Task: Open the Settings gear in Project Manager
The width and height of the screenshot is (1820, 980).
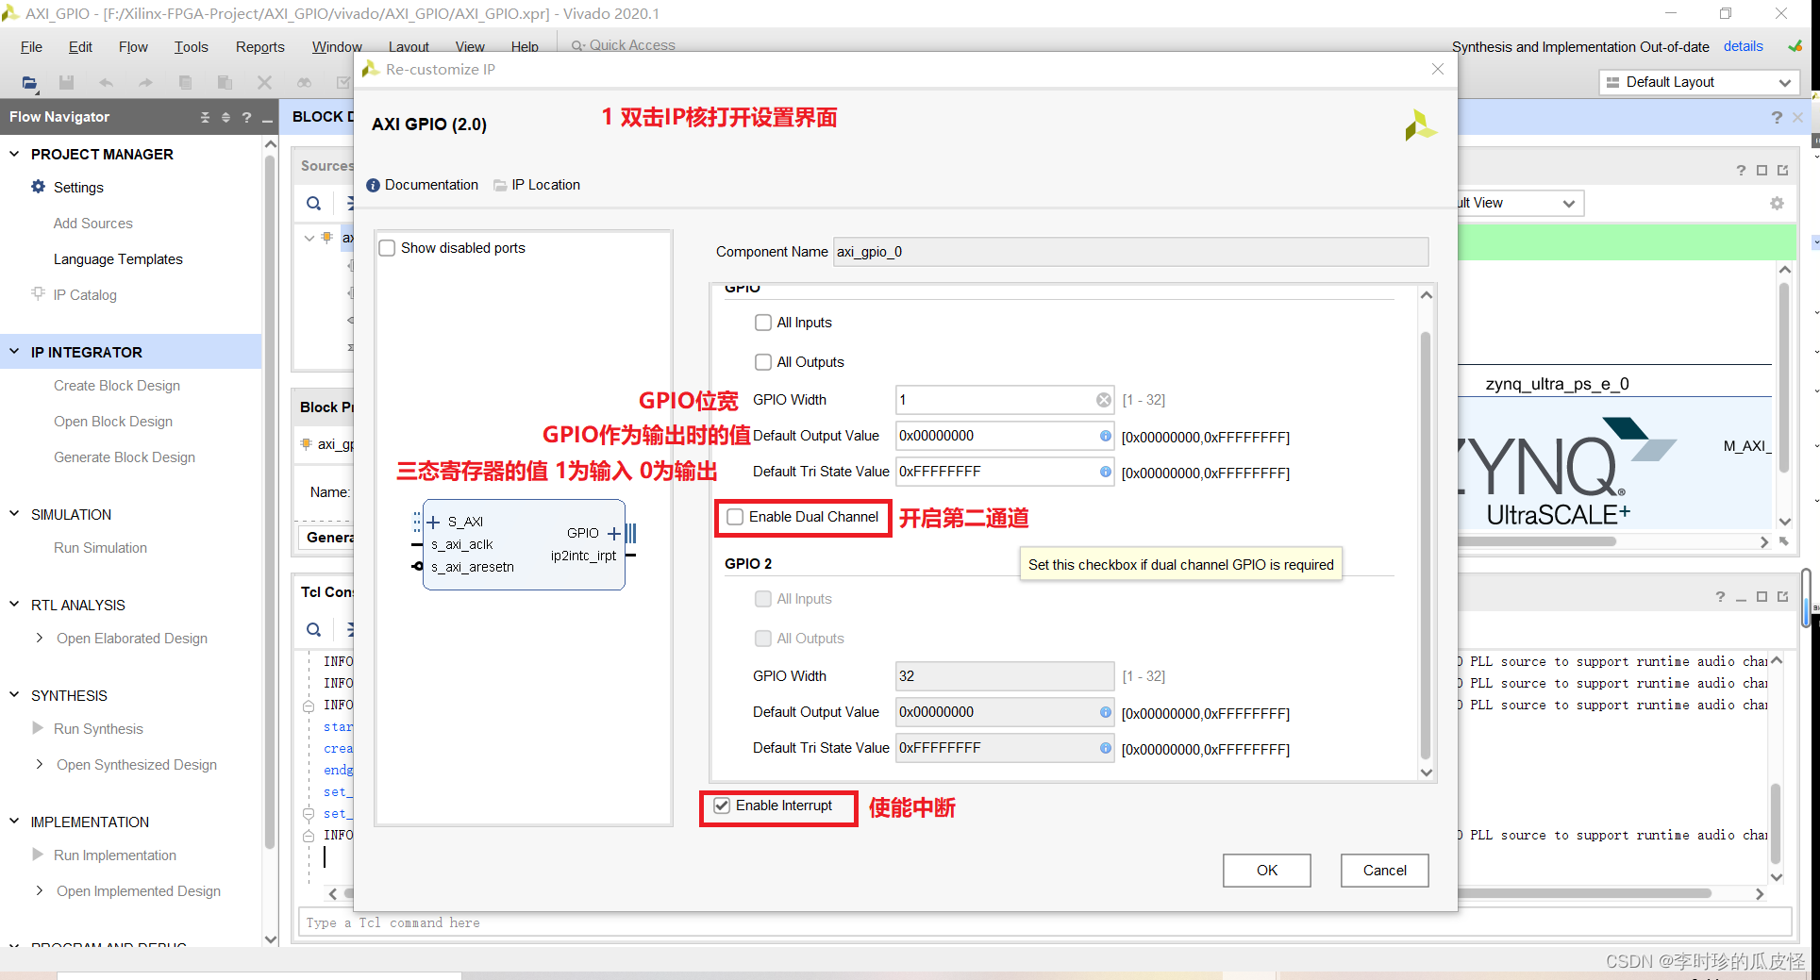Action: point(38,187)
